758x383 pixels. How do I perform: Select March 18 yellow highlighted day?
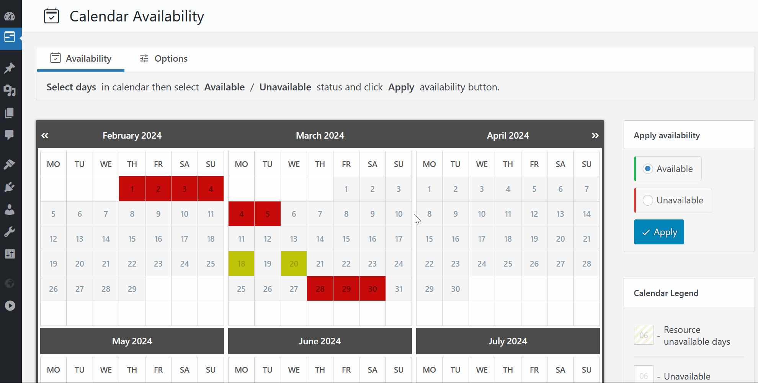[241, 264]
